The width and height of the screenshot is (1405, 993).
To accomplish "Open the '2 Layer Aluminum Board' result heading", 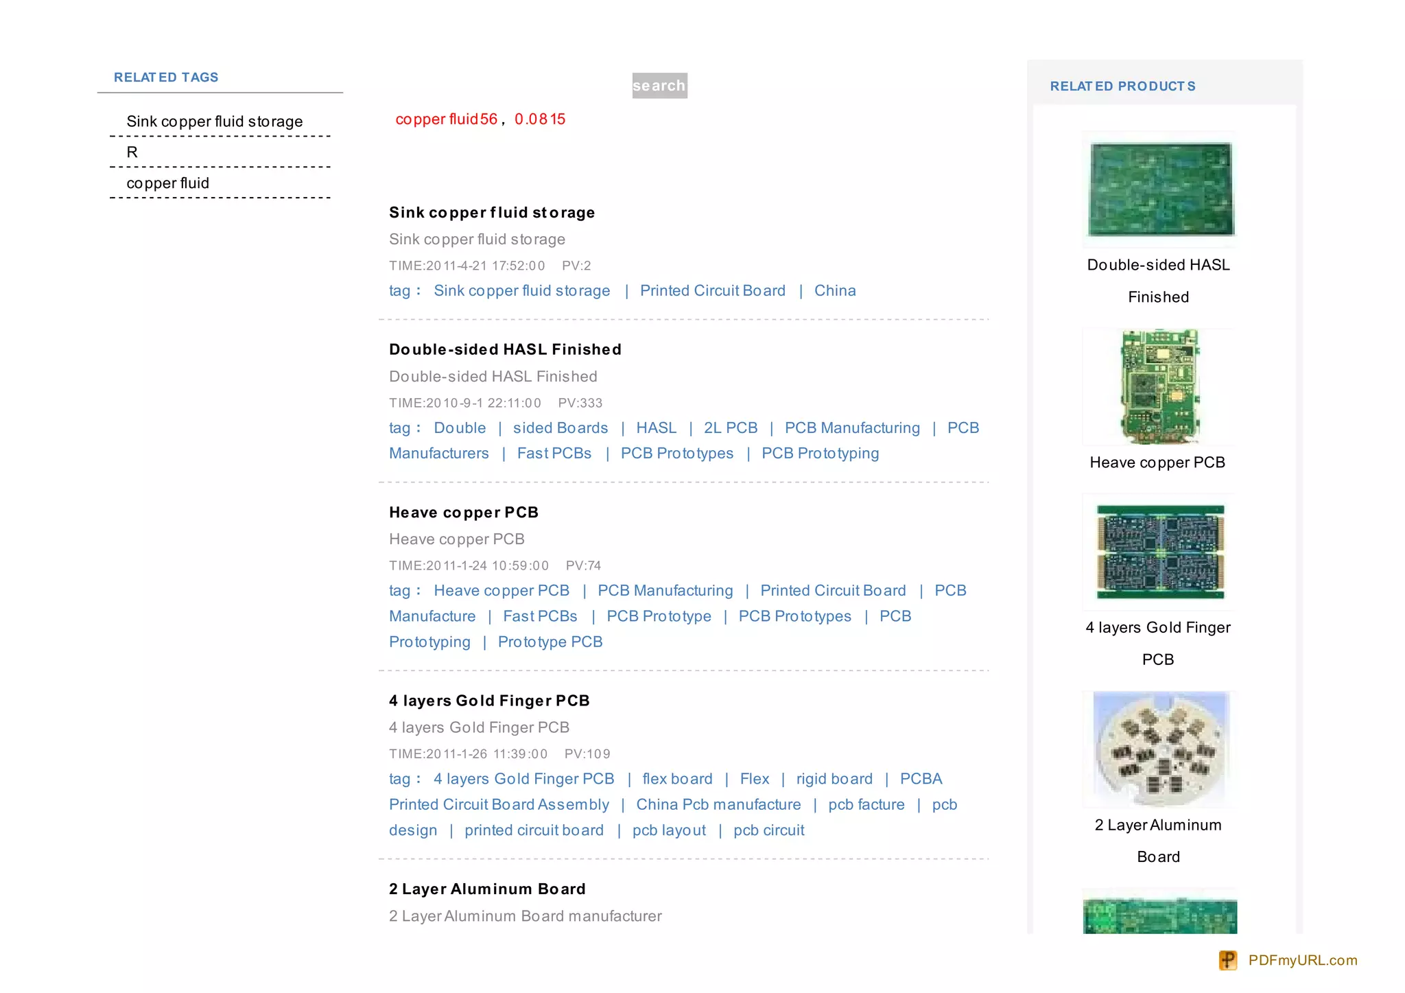I will click(487, 889).
